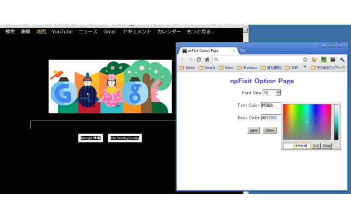Viewport: 351px width, 219px height.
Task: Click the Back Color hex field
Action: tap(271, 118)
